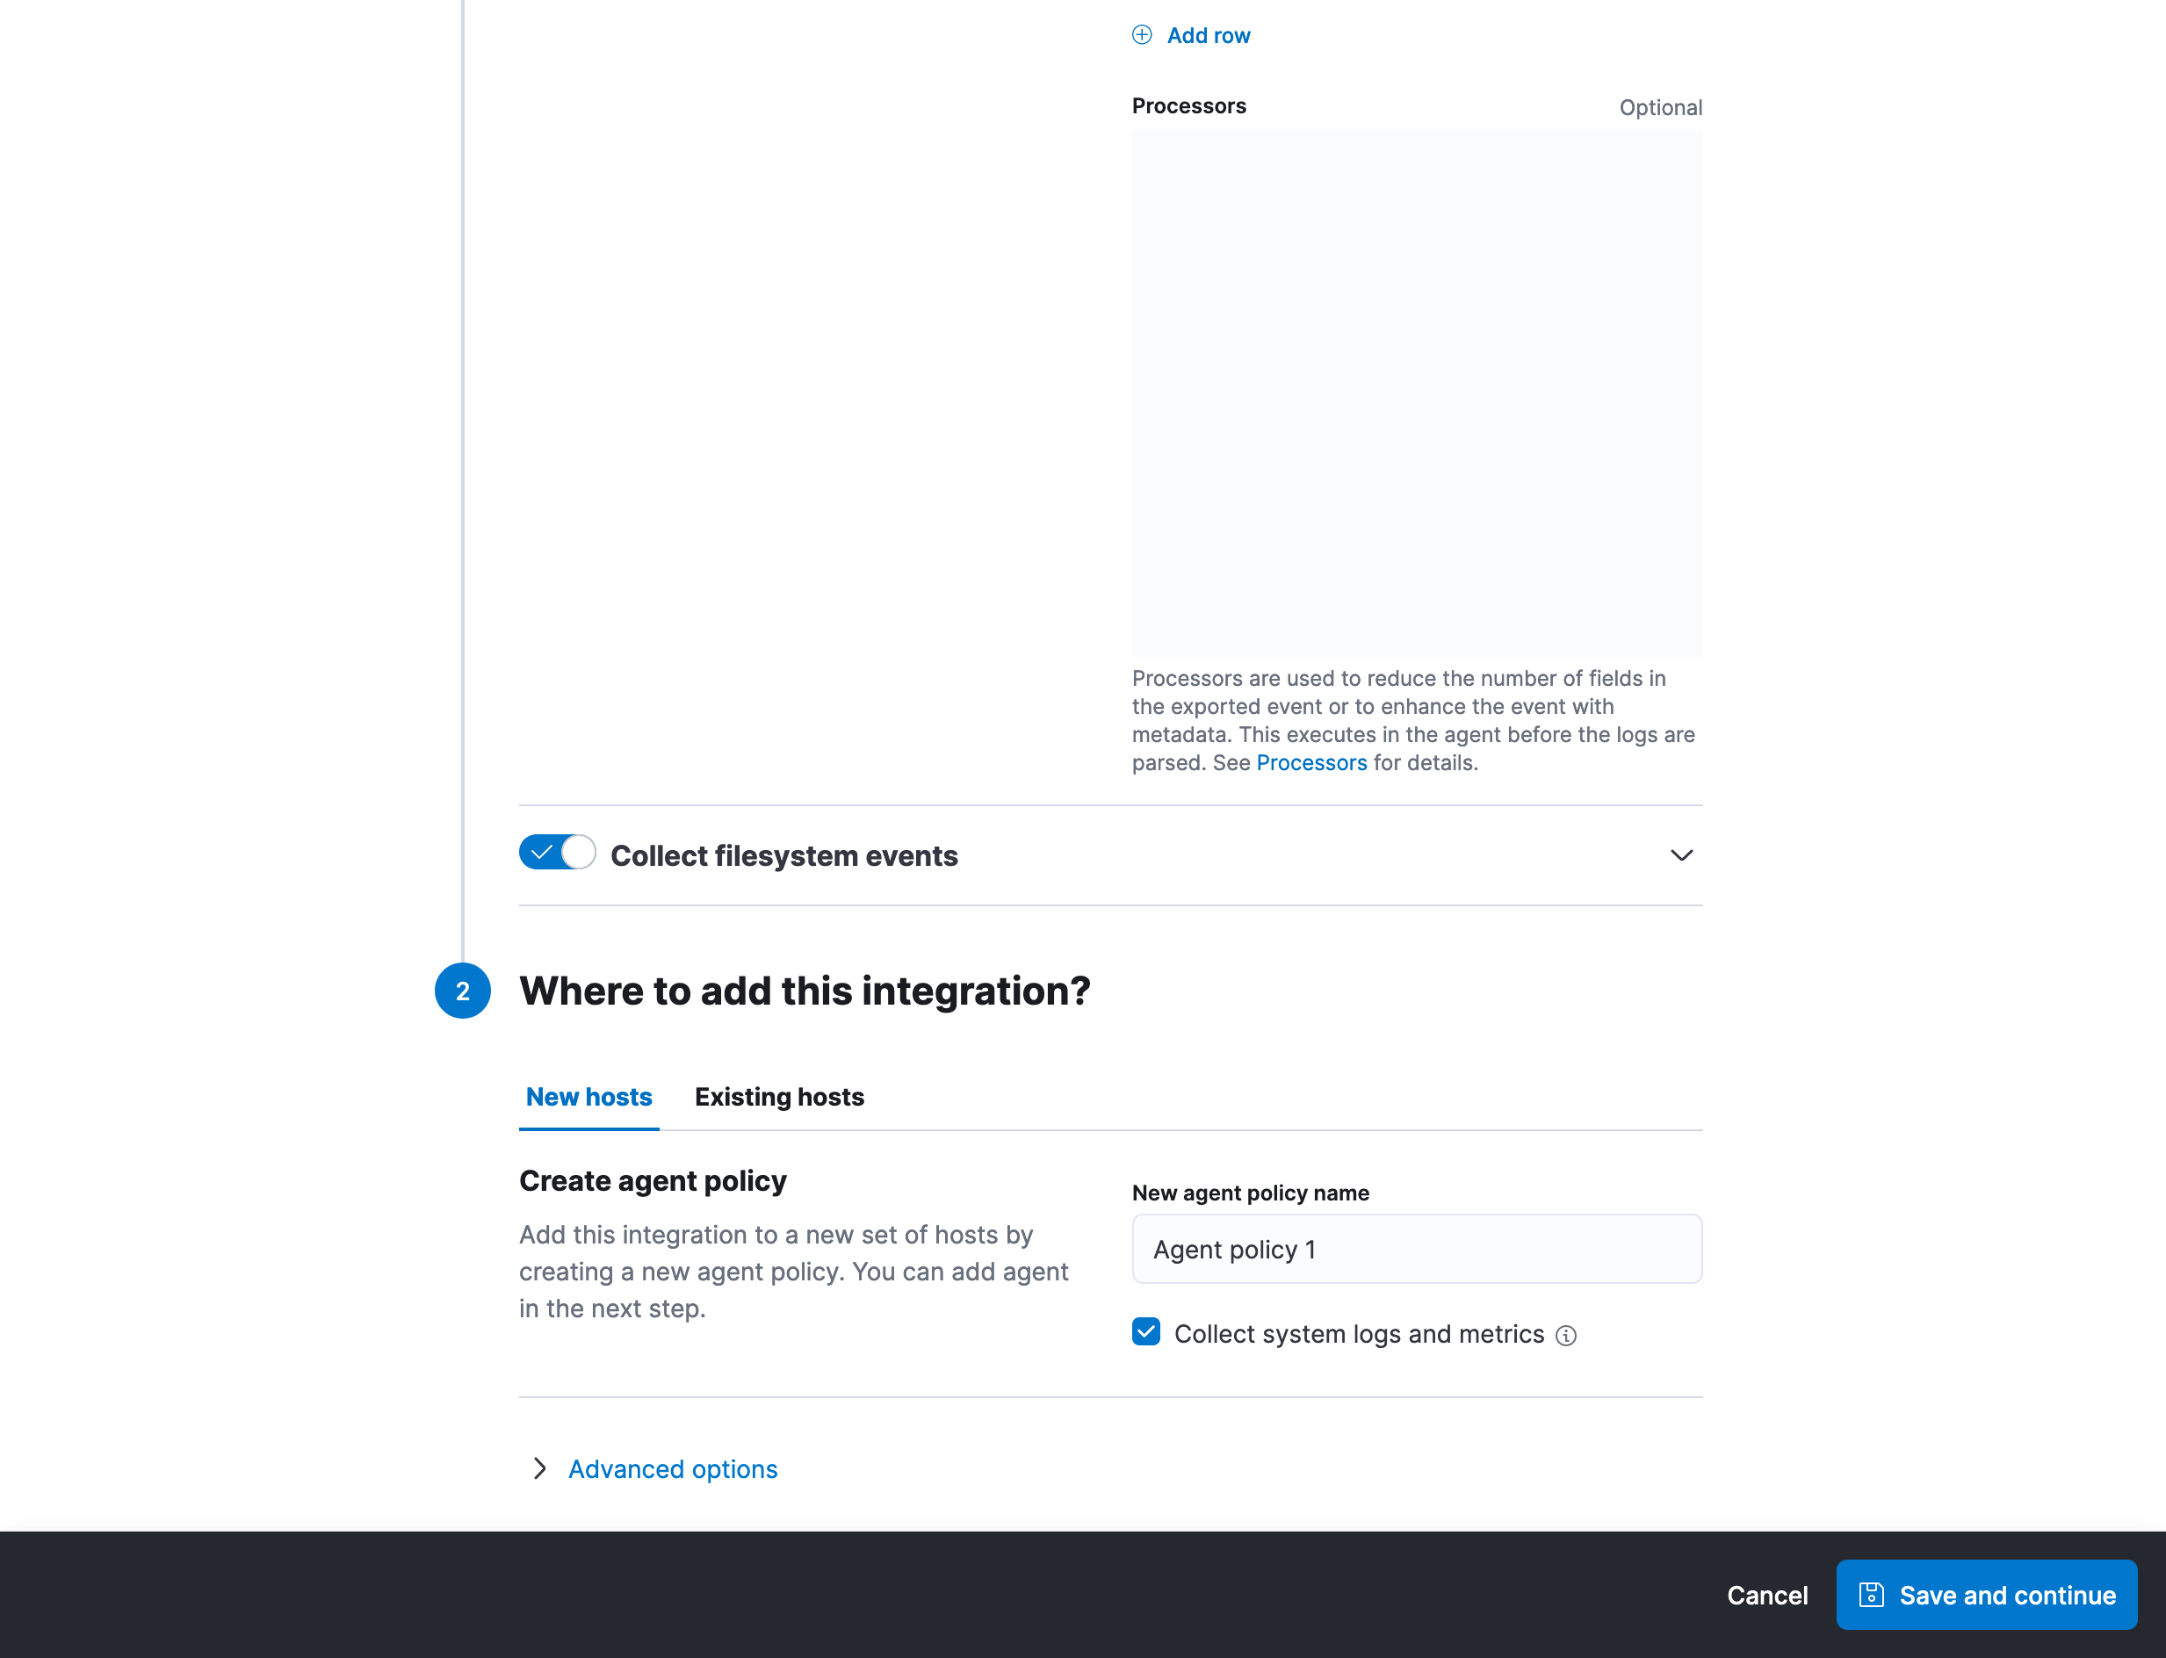The width and height of the screenshot is (2166, 1658).
Task: Expand Advanced options using the arrow icon
Action: 539,1468
